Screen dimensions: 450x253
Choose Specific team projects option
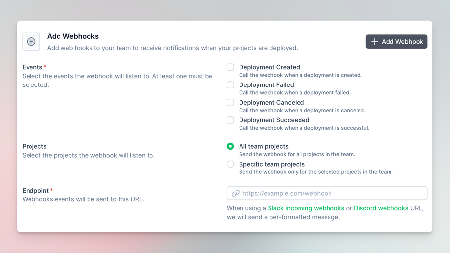tap(230, 164)
